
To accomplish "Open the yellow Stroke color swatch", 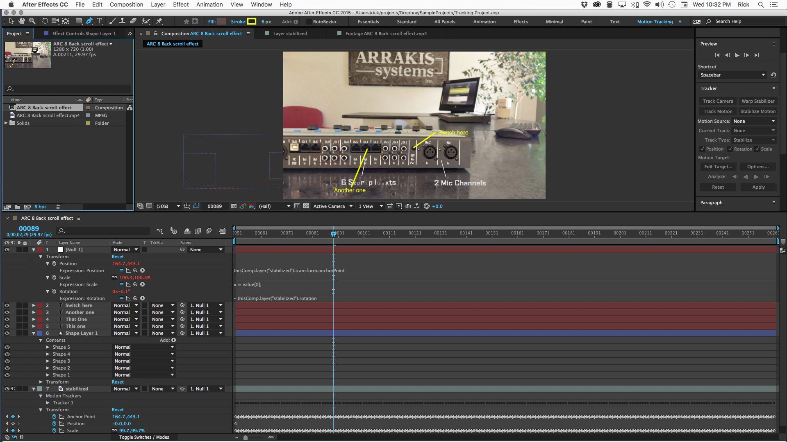I will pos(252,21).
